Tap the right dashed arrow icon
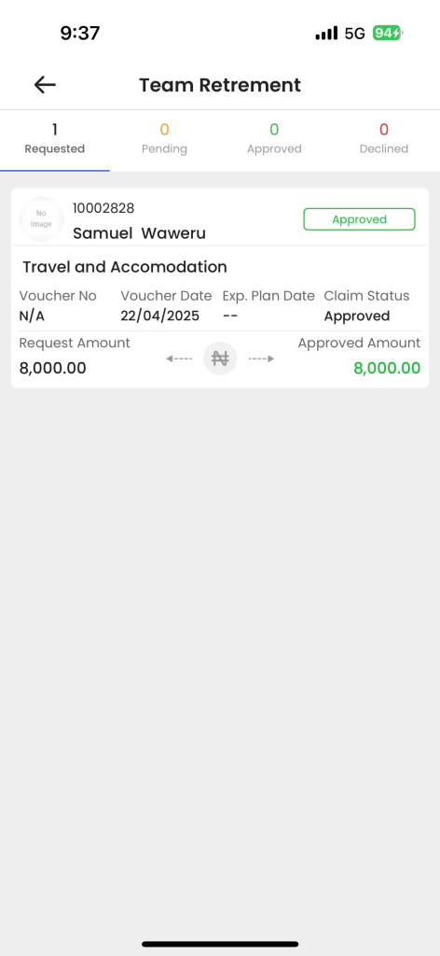This screenshot has height=956, width=440. point(261,358)
